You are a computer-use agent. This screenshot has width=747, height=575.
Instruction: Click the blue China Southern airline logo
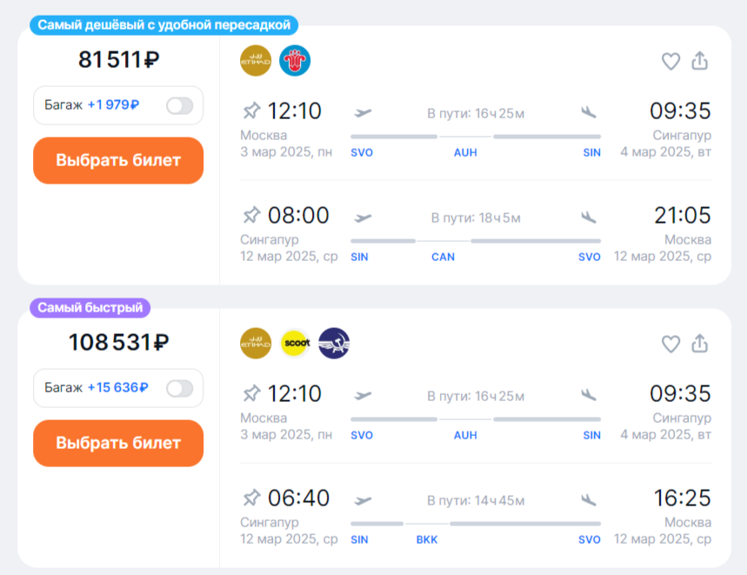(x=295, y=61)
